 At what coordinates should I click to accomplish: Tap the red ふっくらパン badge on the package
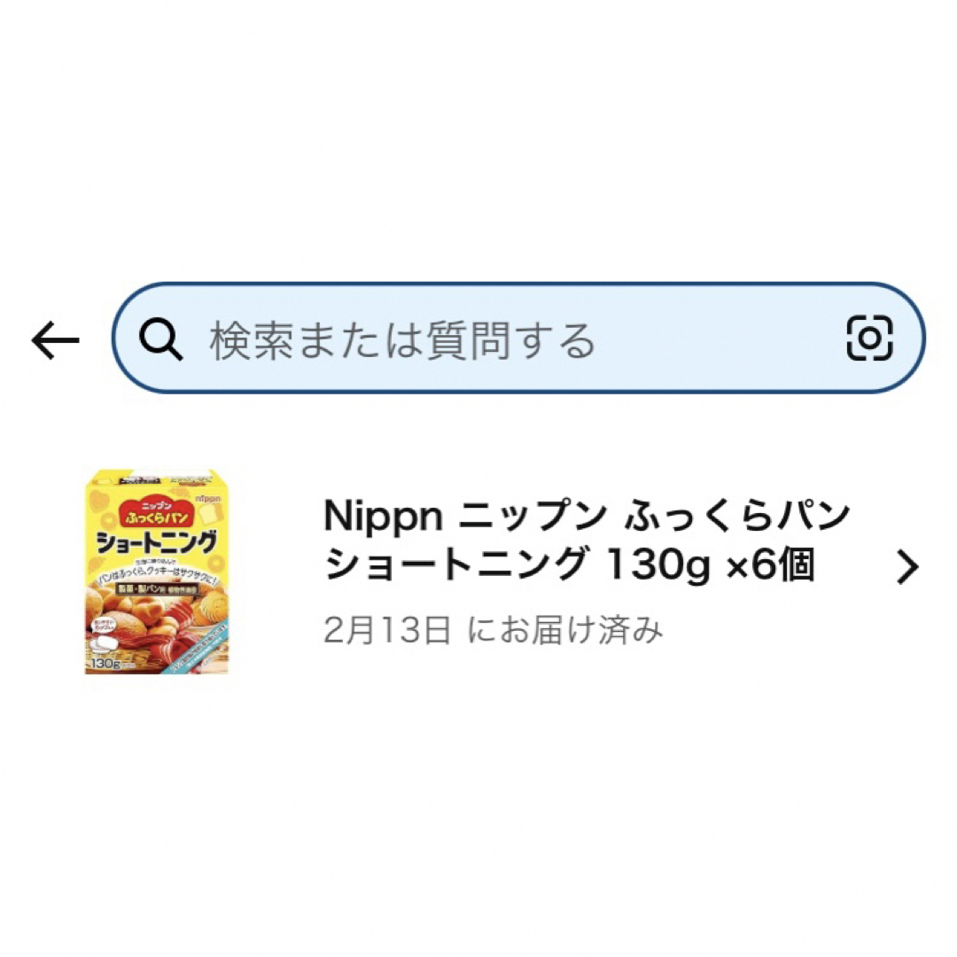157,513
